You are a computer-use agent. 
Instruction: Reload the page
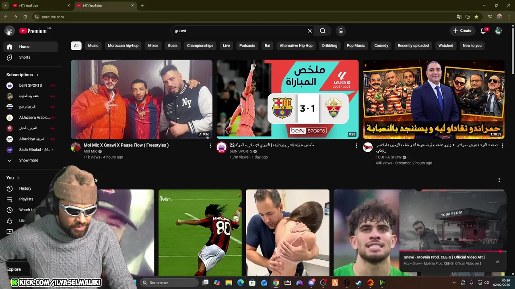click(25, 17)
